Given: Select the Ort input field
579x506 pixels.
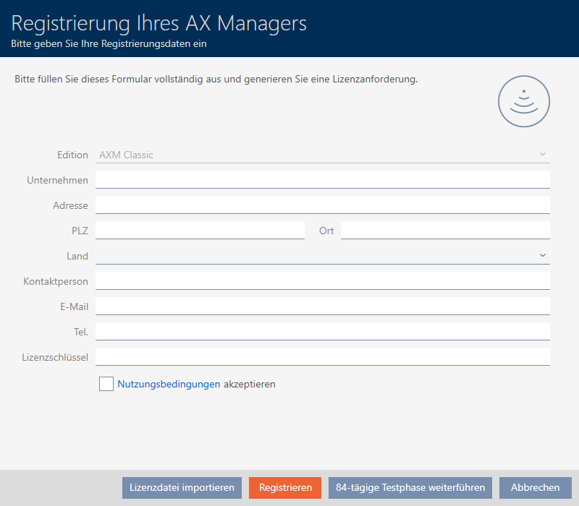Looking at the screenshot, I should coord(445,230).
